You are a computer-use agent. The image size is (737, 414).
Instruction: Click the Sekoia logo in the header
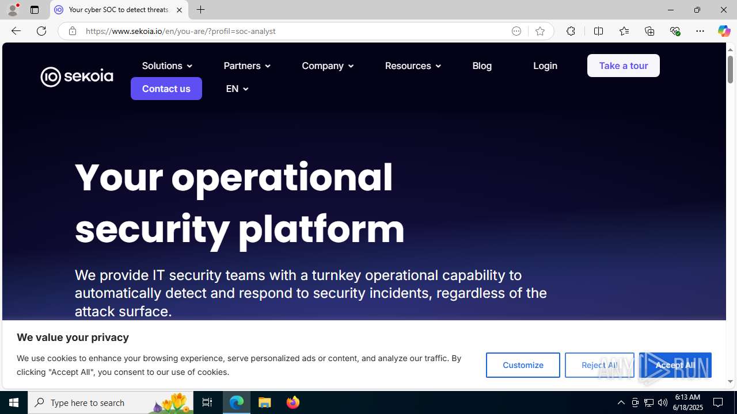pos(77,76)
